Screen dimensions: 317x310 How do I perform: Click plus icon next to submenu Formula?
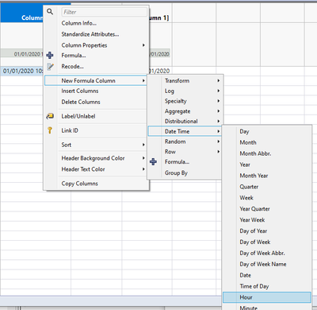point(153,161)
